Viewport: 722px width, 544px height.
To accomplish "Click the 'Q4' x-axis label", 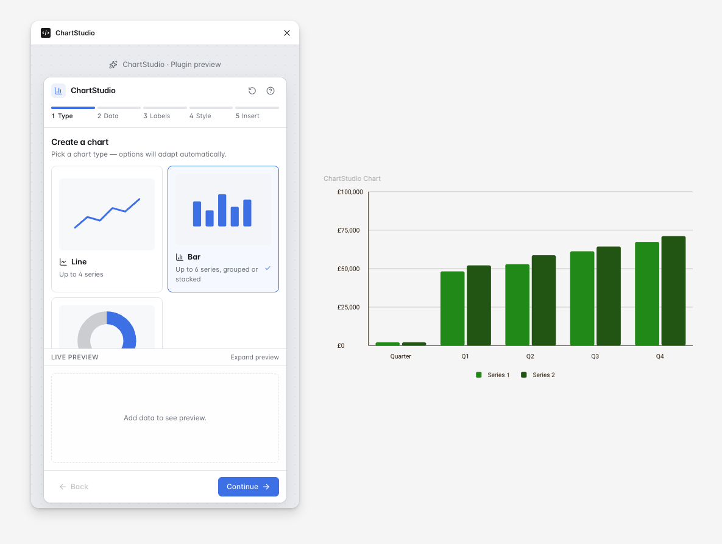I will point(660,356).
